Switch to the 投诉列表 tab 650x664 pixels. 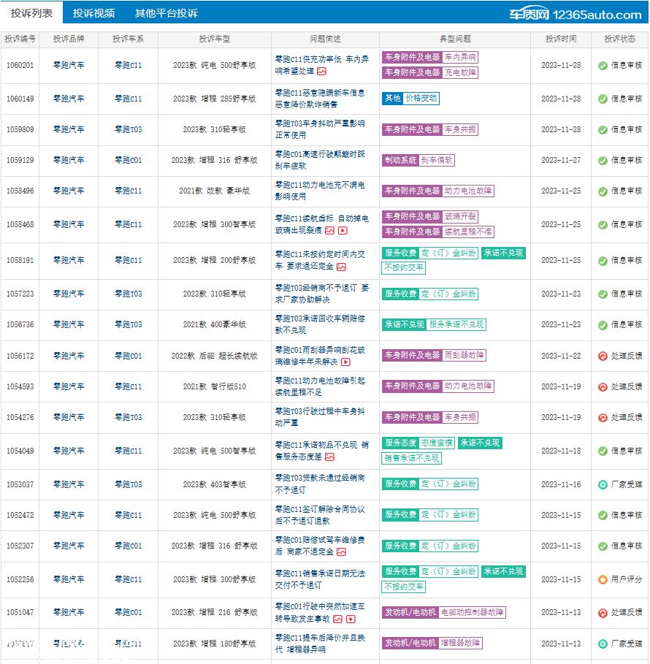[x=31, y=12]
